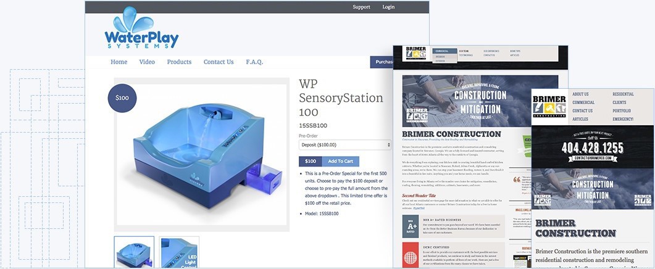Click the Brimer Construction logo in mobile header
The image size is (655, 269).
(x=549, y=107)
